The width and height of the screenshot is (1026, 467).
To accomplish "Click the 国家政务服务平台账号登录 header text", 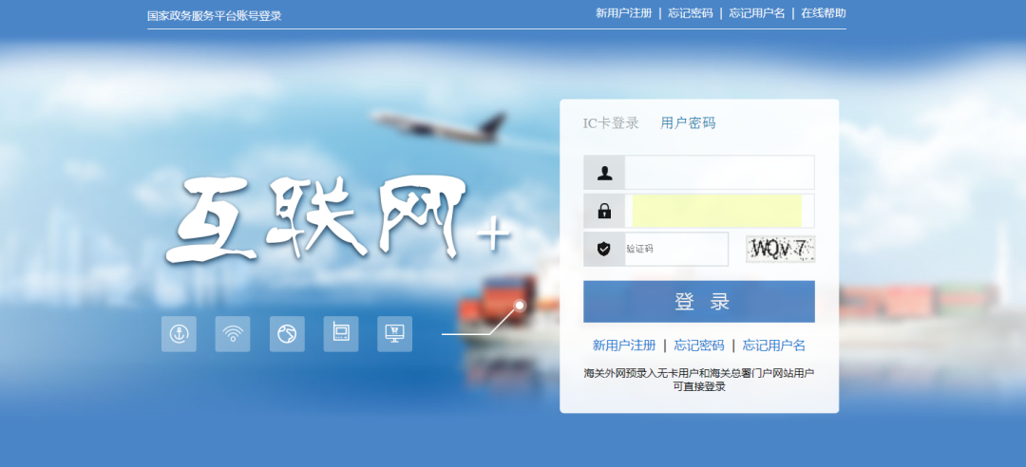I will (215, 16).
